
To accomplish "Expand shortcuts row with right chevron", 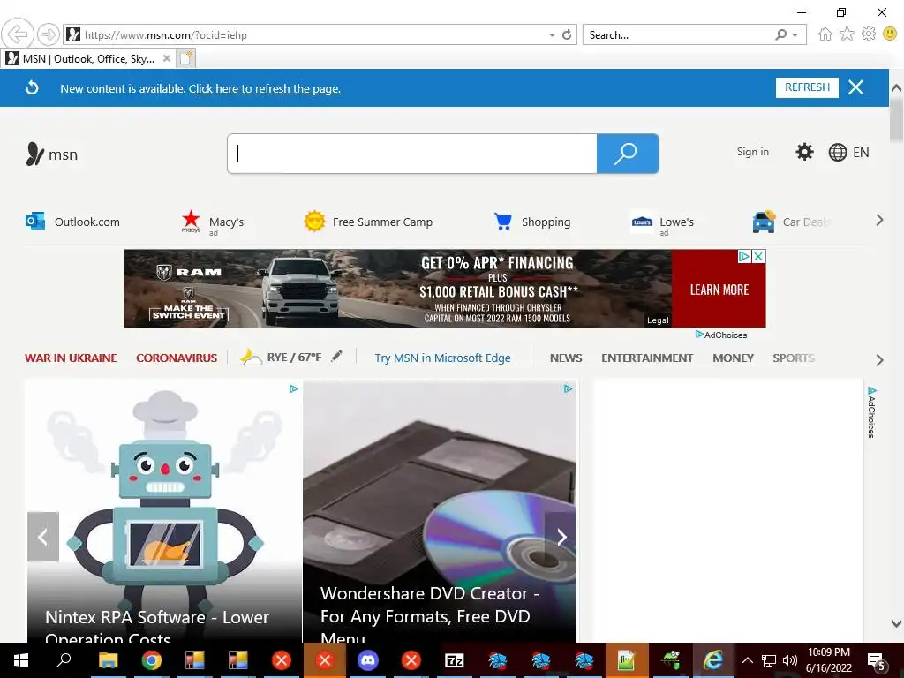I will pos(879,220).
